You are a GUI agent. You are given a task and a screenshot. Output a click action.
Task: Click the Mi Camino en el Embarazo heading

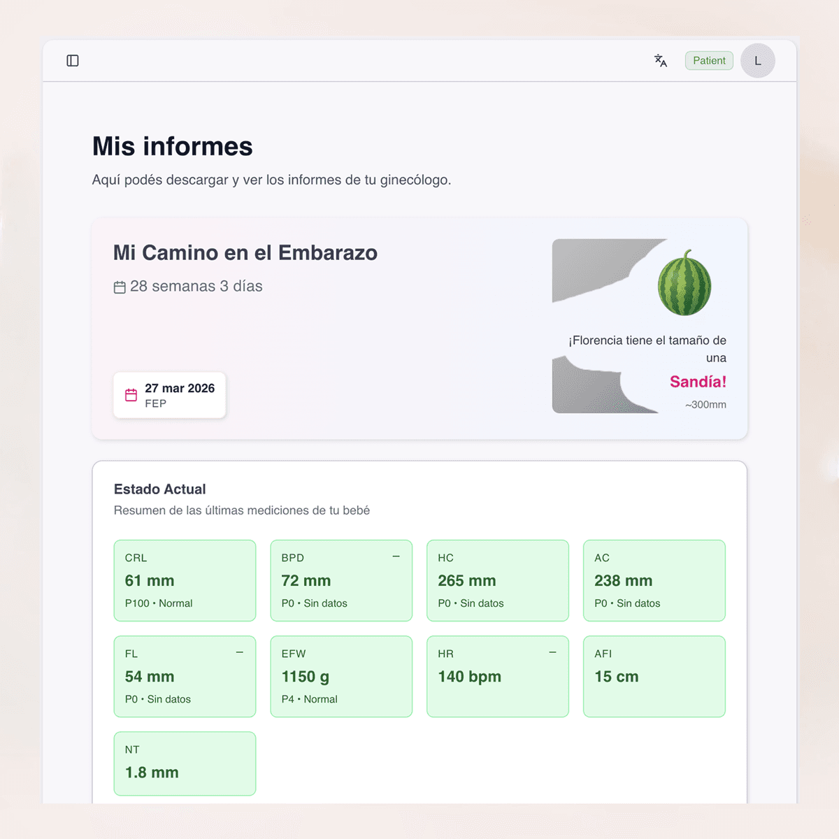[245, 252]
